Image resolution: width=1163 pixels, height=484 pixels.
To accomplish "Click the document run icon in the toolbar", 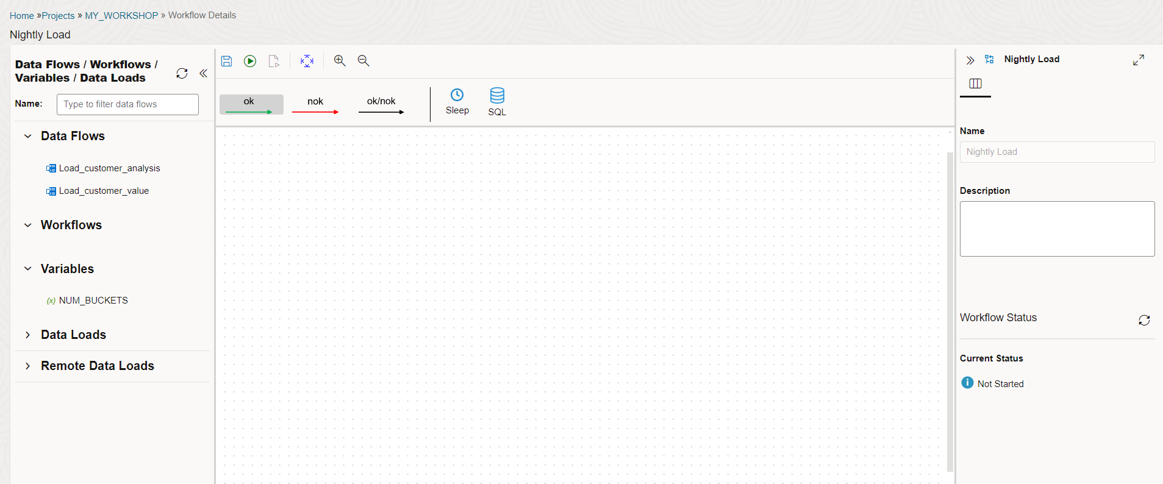I will [x=274, y=61].
